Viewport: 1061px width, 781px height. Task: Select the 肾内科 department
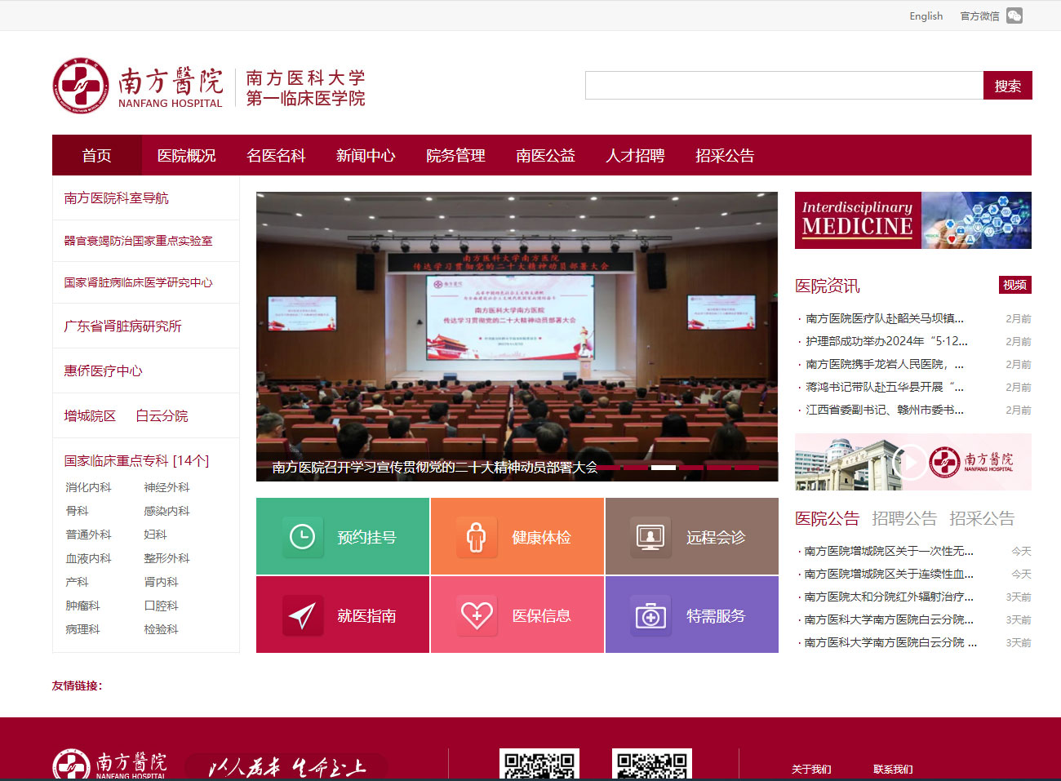161,582
